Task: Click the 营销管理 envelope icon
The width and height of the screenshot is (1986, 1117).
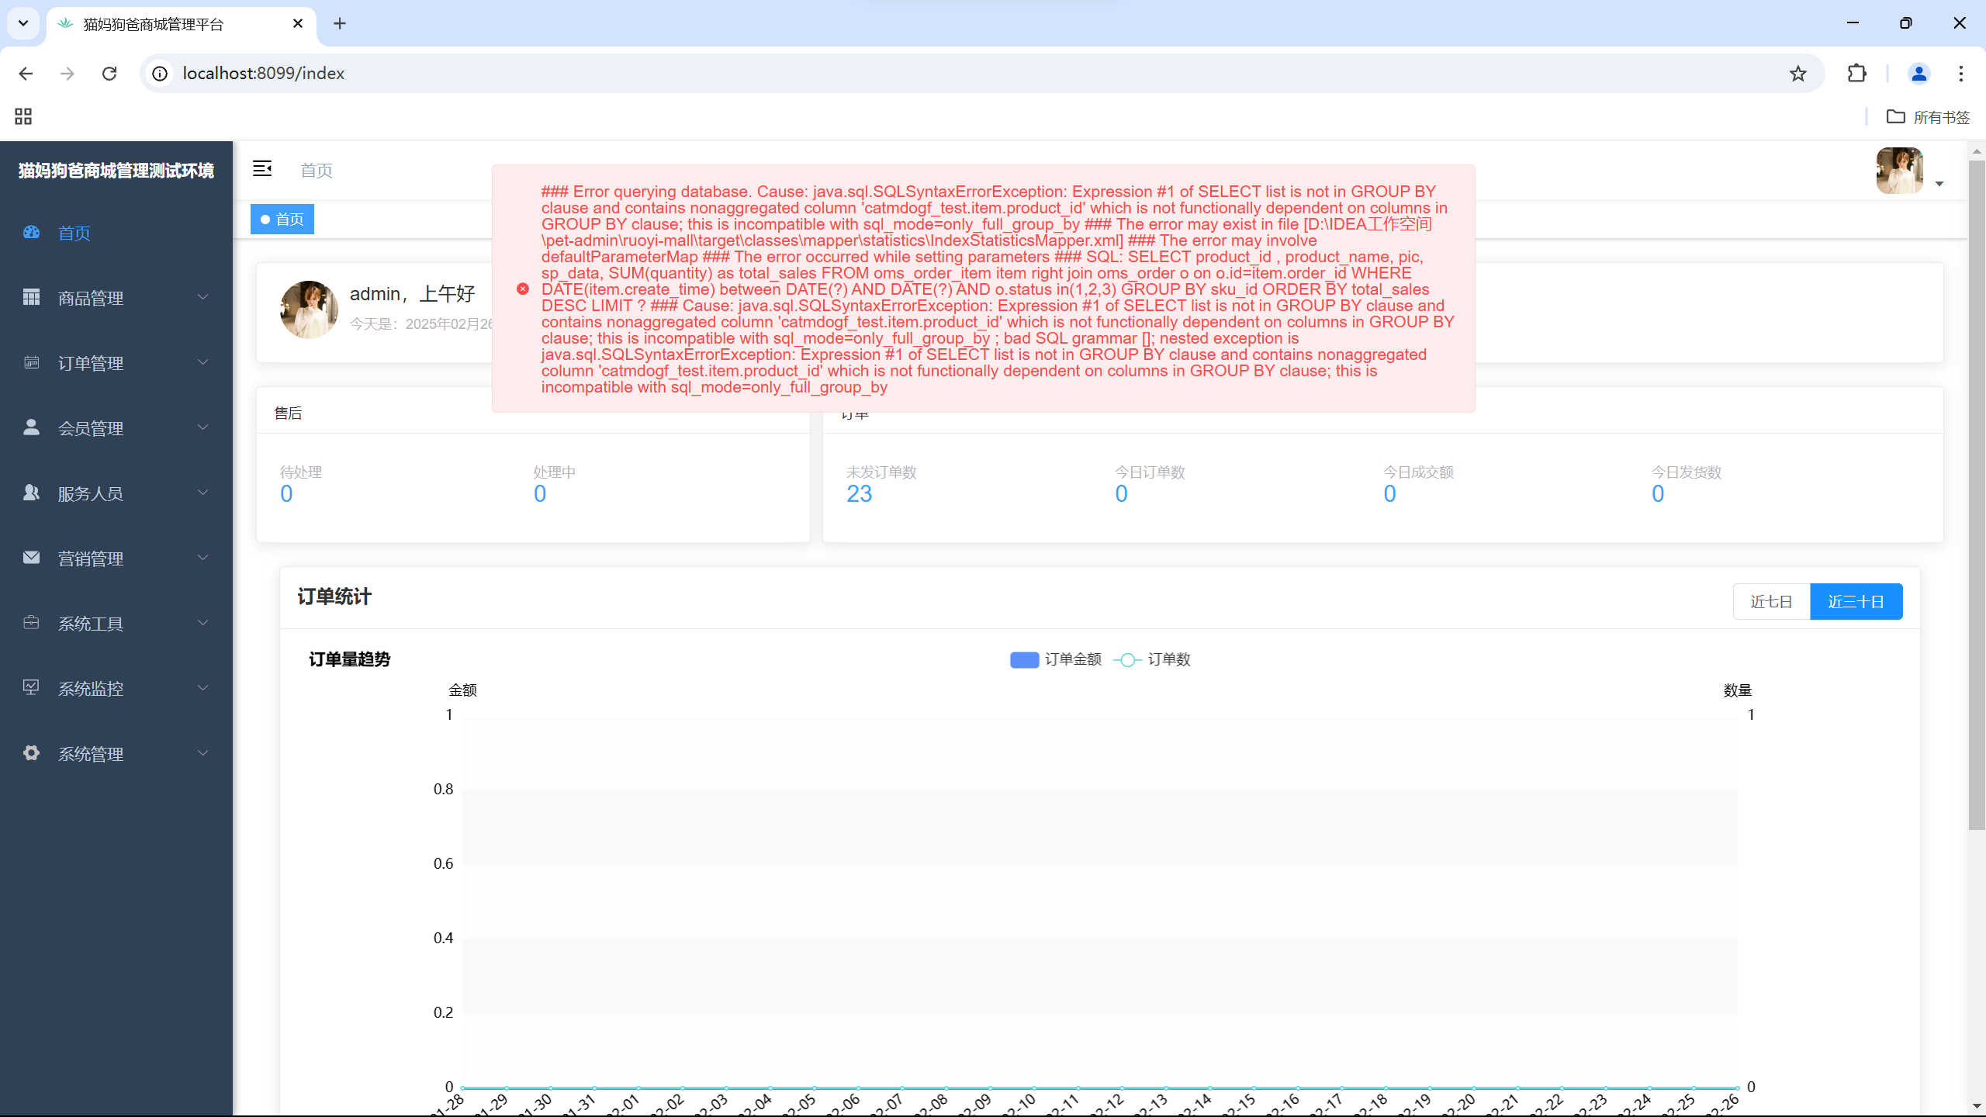Action: pyautogui.click(x=31, y=558)
